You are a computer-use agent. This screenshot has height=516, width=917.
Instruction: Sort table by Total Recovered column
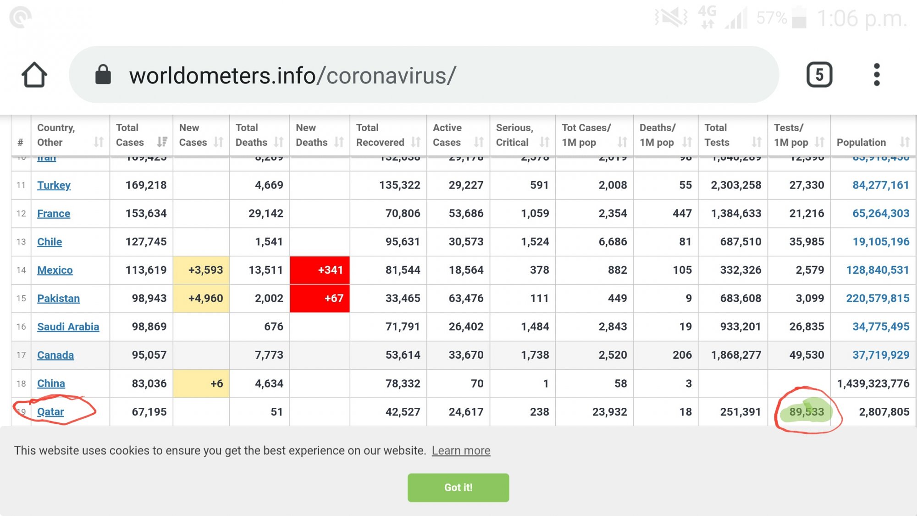pyautogui.click(x=388, y=135)
